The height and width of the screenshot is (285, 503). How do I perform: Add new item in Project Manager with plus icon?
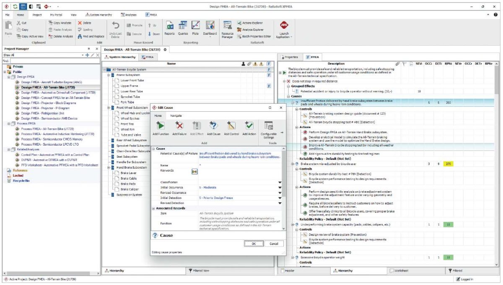[x=87, y=55]
